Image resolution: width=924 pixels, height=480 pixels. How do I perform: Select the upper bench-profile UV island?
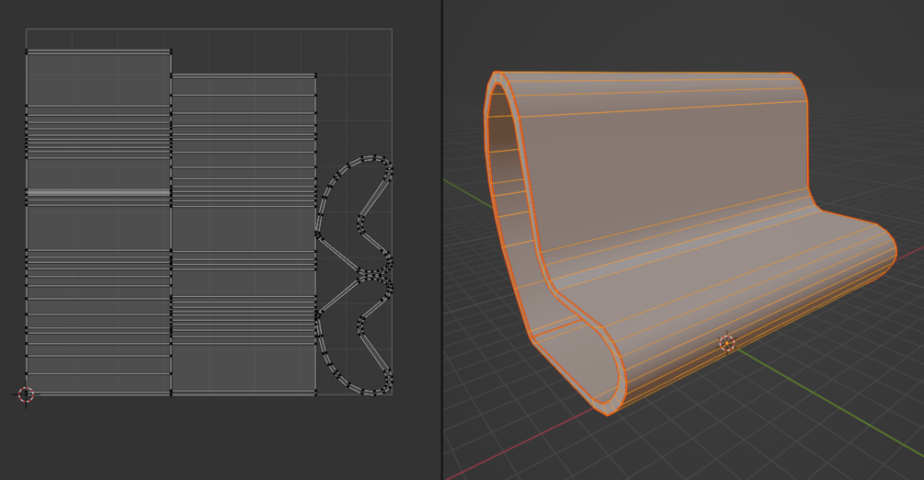[354, 214]
